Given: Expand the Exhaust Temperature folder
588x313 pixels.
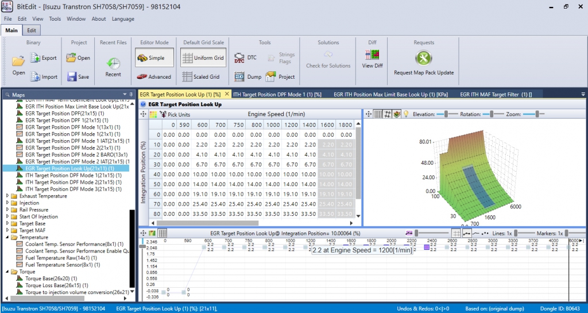Looking at the screenshot, I should pos(7,196).
